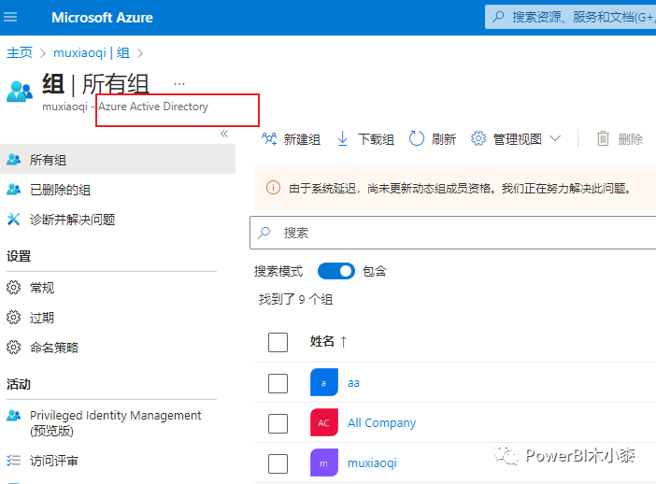Click the 已删除的组 sidebar icon
This screenshot has width=656, height=484.
click(13, 190)
